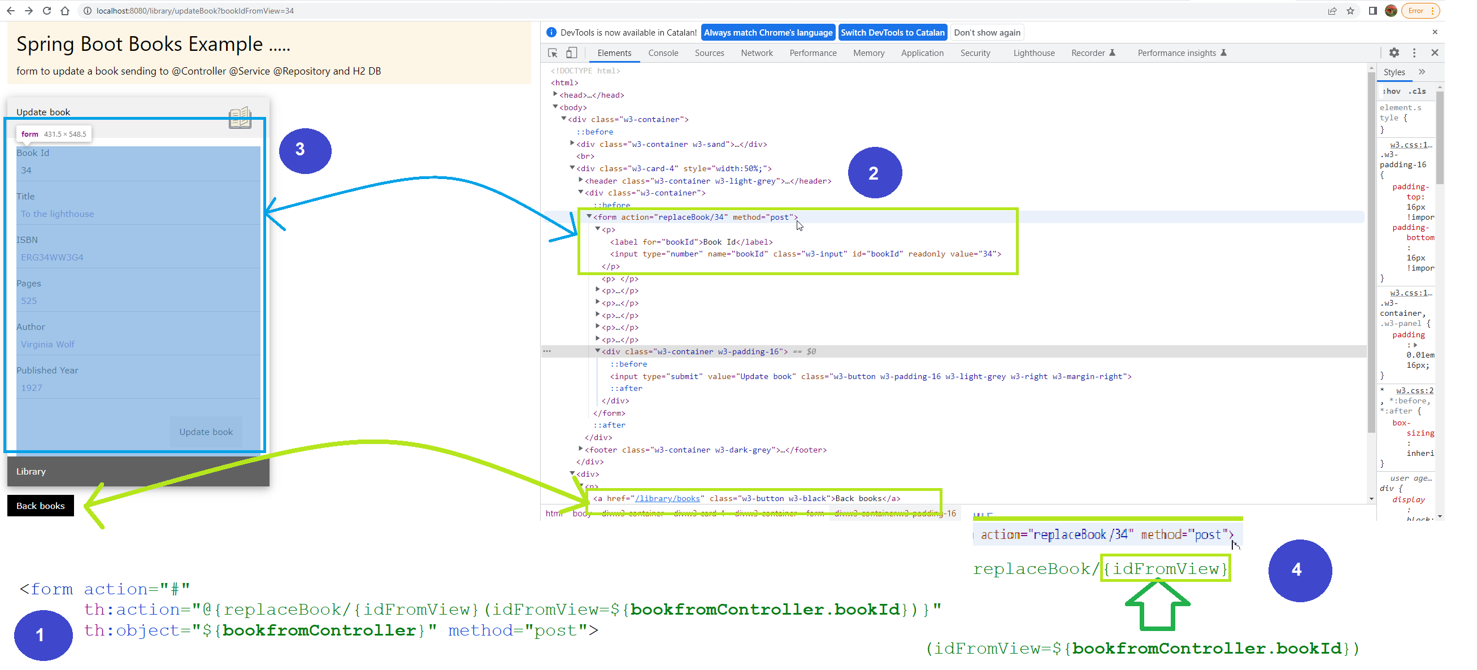Switch to the Network tab

click(x=756, y=53)
